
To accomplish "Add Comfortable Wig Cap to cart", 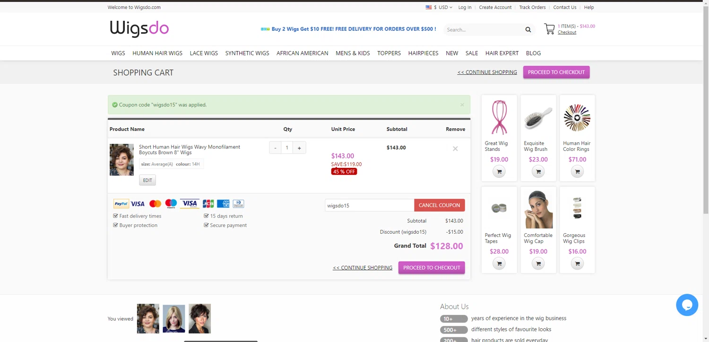I will [538, 263].
